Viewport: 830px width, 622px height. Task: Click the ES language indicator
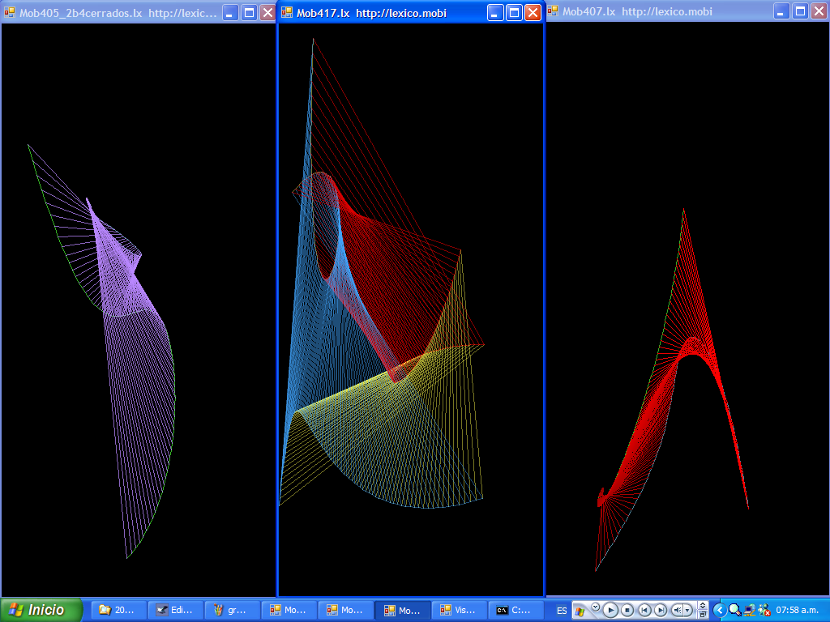pyautogui.click(x=562, y=611)
